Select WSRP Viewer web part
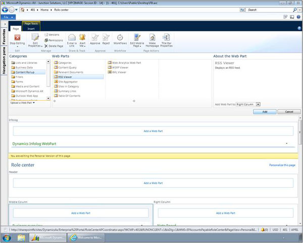Viewport: 303px width, 243px height. point(118,67)
